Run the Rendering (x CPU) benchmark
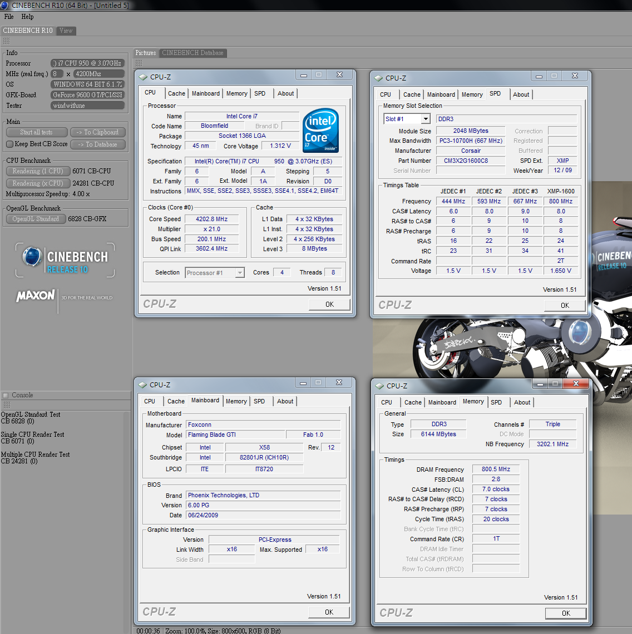The height and width of the screenshot is (634, 632). pyautogui.click(x=38, y=183)
